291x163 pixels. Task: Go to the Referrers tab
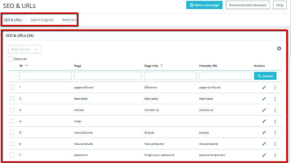tap(69, 20)
